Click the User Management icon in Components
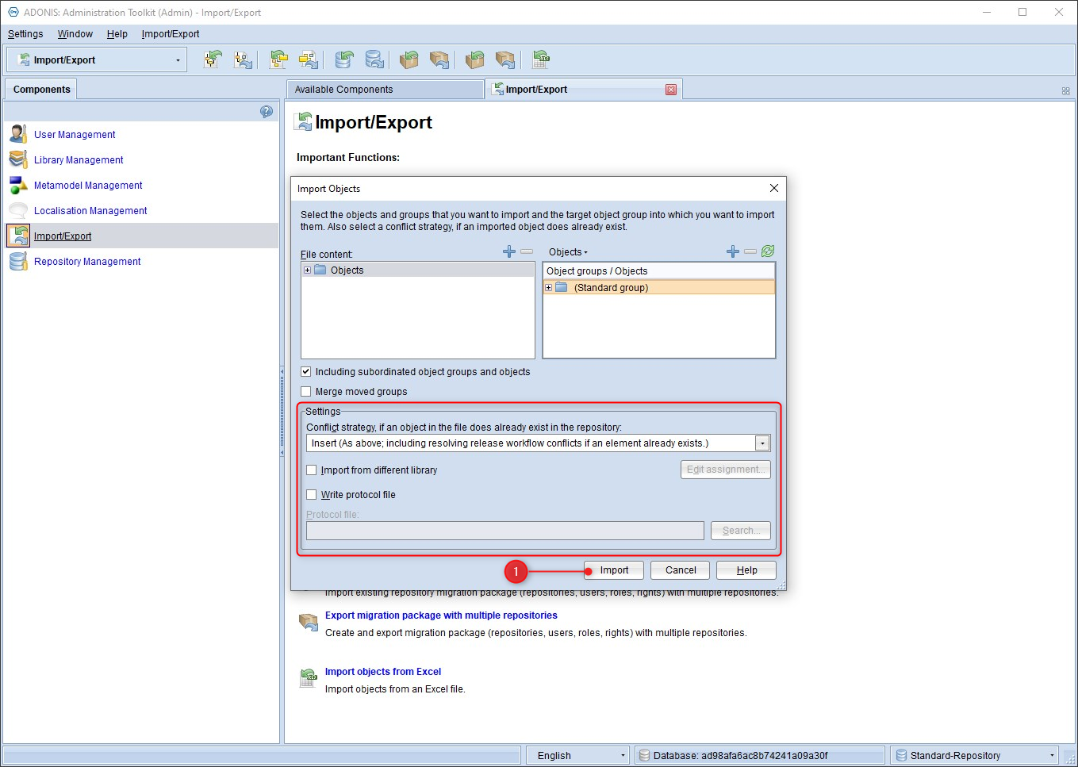The width and height of the screenshot is (1078, 767). coord(18,134)
